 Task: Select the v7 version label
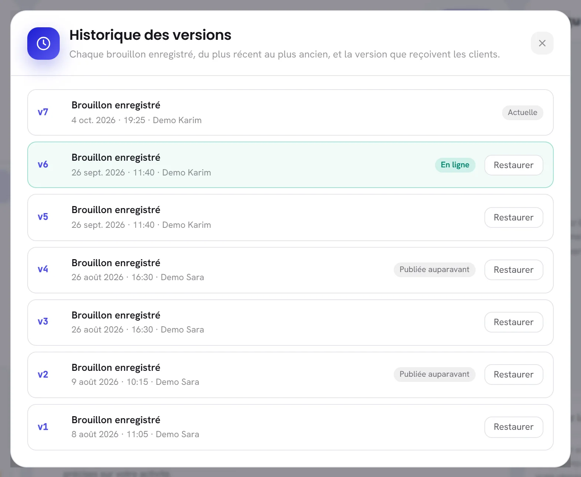[43, 112]
